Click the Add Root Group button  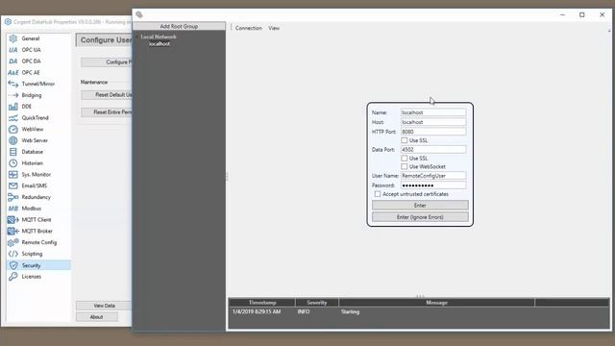tap(179, 26)
